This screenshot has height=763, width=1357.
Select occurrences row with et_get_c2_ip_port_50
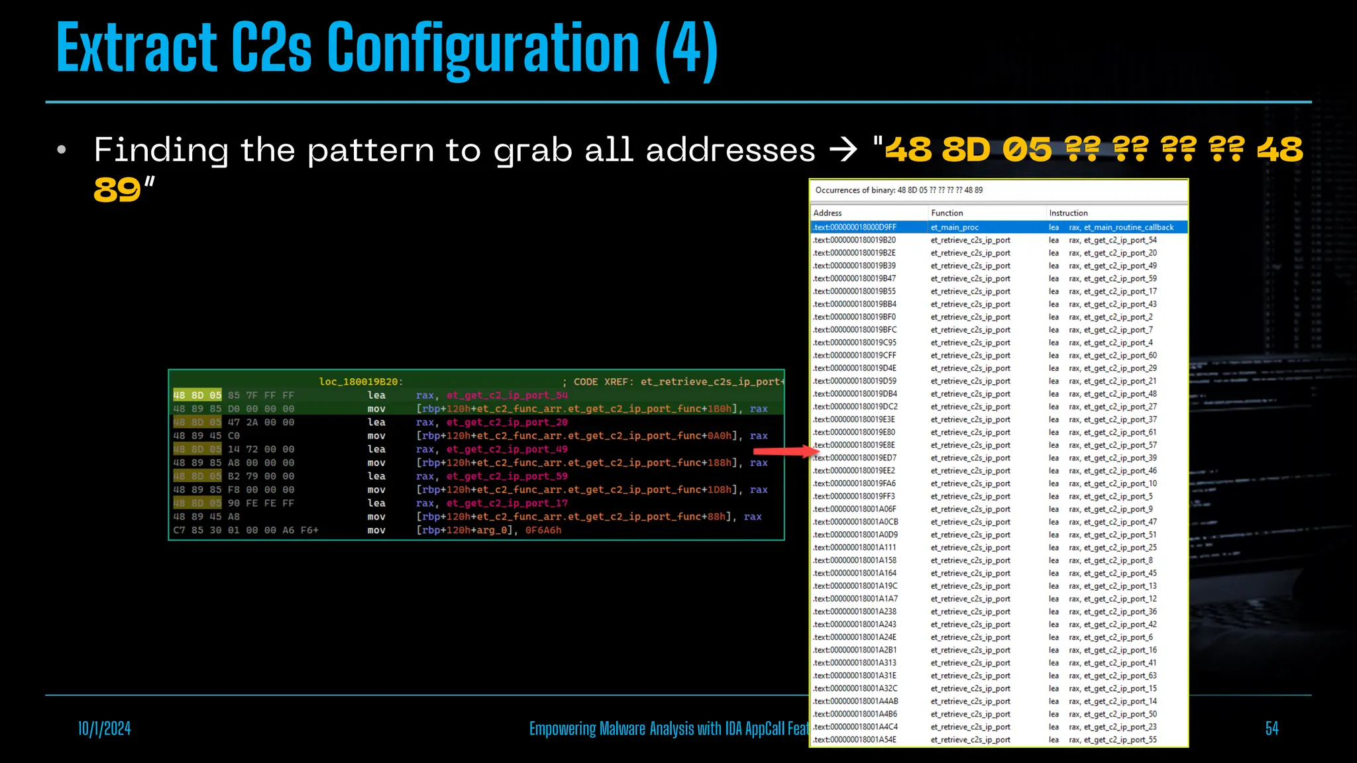click(x=999, y=714)
